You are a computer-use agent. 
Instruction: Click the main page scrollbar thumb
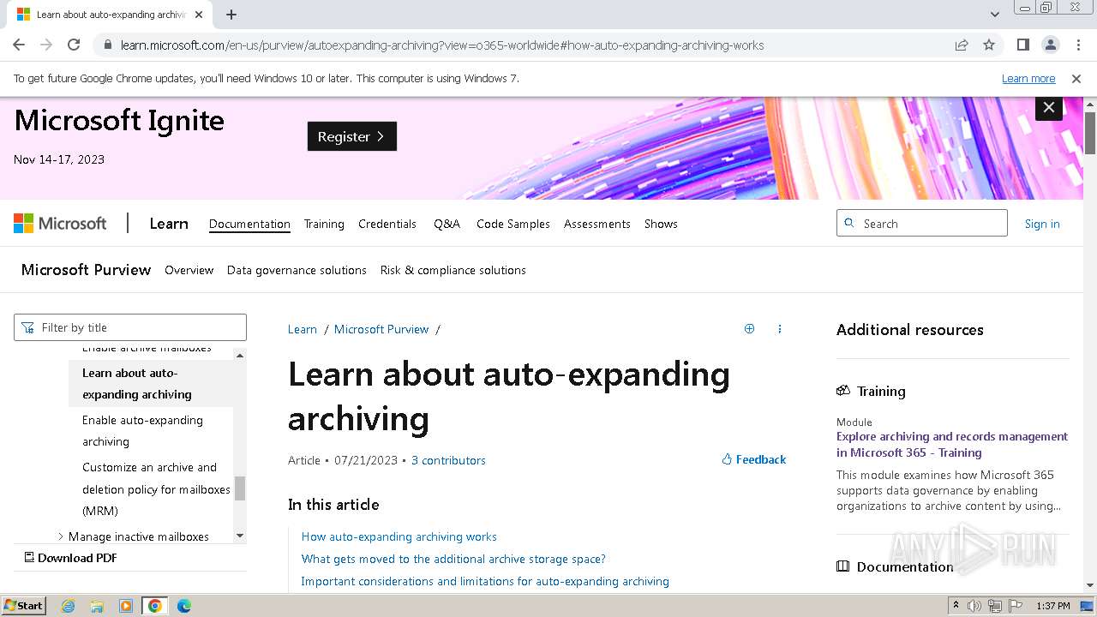(1090, 132)
